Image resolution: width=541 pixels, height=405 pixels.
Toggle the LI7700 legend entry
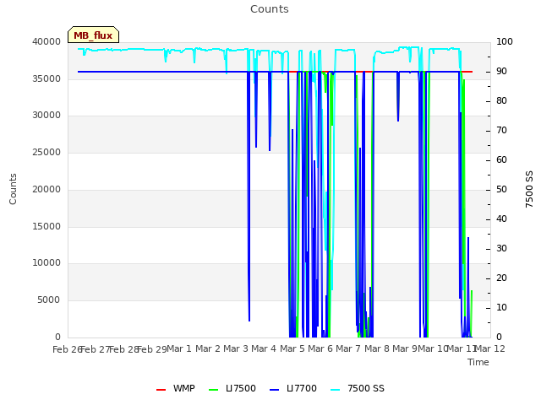tap(293, 389)
